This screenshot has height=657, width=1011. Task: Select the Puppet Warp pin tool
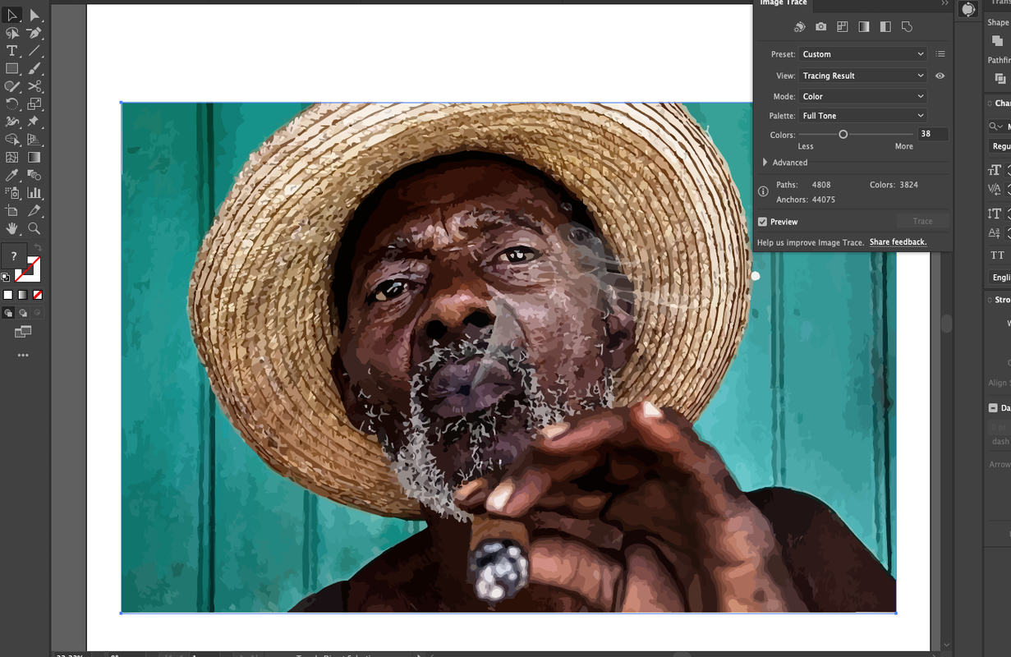(x=34, y=122)
